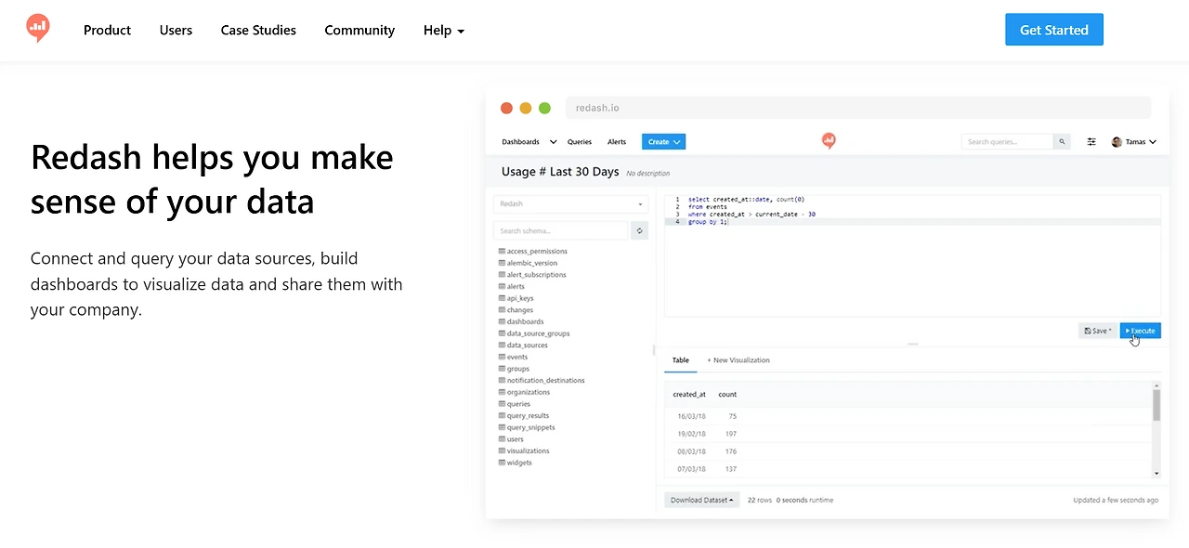The width and height of the screenshot is (1189, 548).
Task: Click the Execute button
Action: pyautogui.click(x=1140, y=331)
